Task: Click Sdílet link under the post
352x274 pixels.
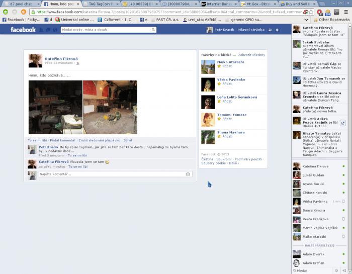Action: pyautogui.click(x=128, y=140)
